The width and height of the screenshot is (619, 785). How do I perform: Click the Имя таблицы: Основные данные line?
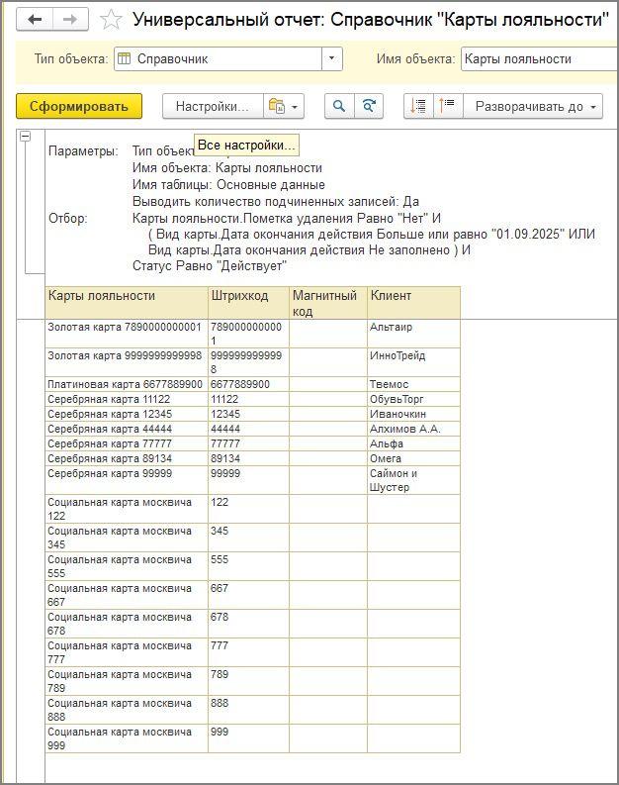pos(228,185)
